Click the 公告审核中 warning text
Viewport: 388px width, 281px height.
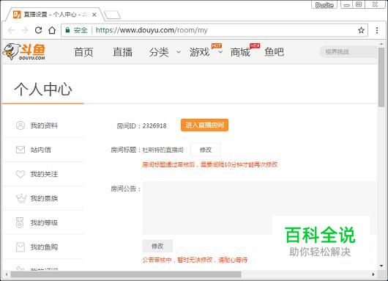(195, 260)
